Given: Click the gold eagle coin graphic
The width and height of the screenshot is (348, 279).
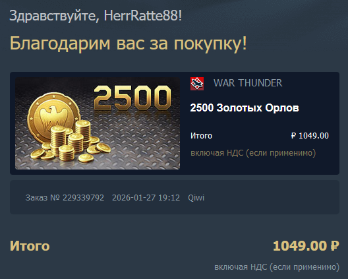Looking at the screenshot, I should point(54,117).
